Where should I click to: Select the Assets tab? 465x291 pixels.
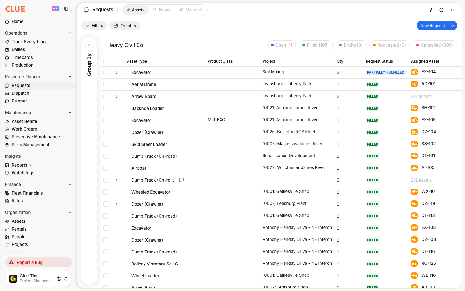tap(136, 10)
